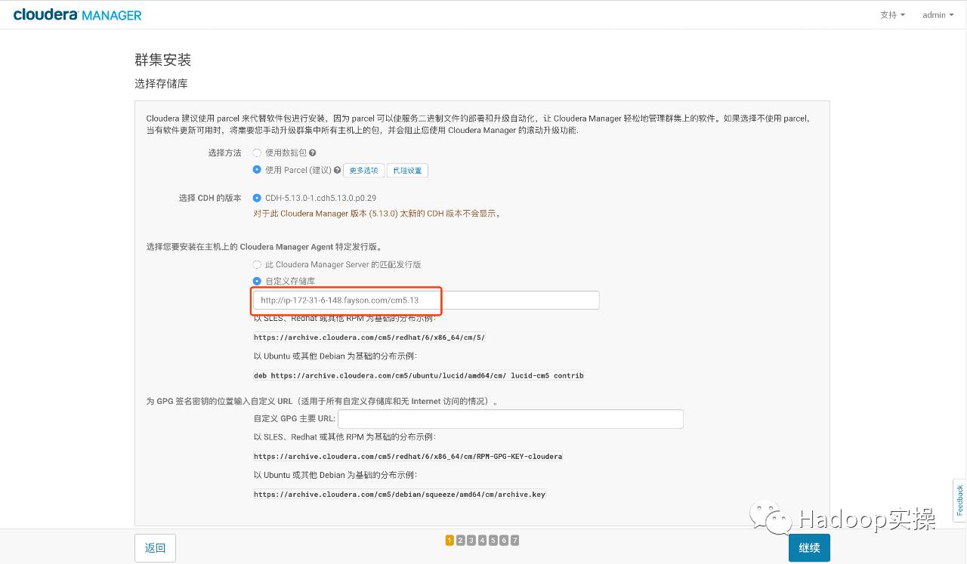Click the 群集安装 heading

[x=162, y=60]
